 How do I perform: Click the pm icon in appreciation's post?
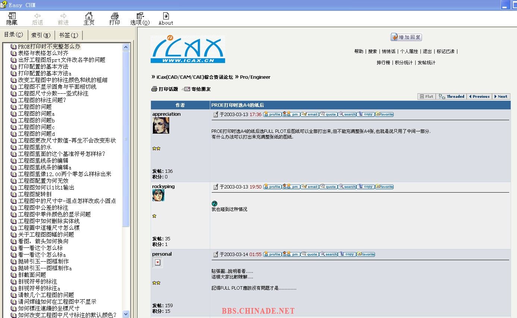coord(291,114)
